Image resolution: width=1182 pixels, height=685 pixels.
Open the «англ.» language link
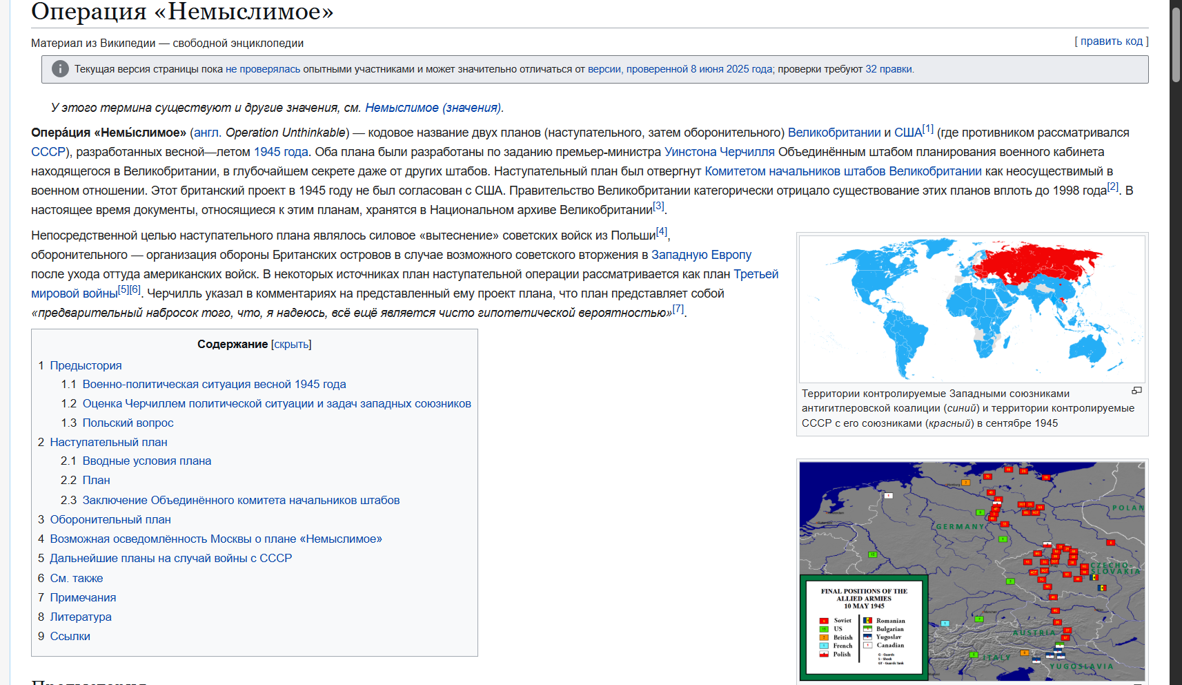[207, 133]
